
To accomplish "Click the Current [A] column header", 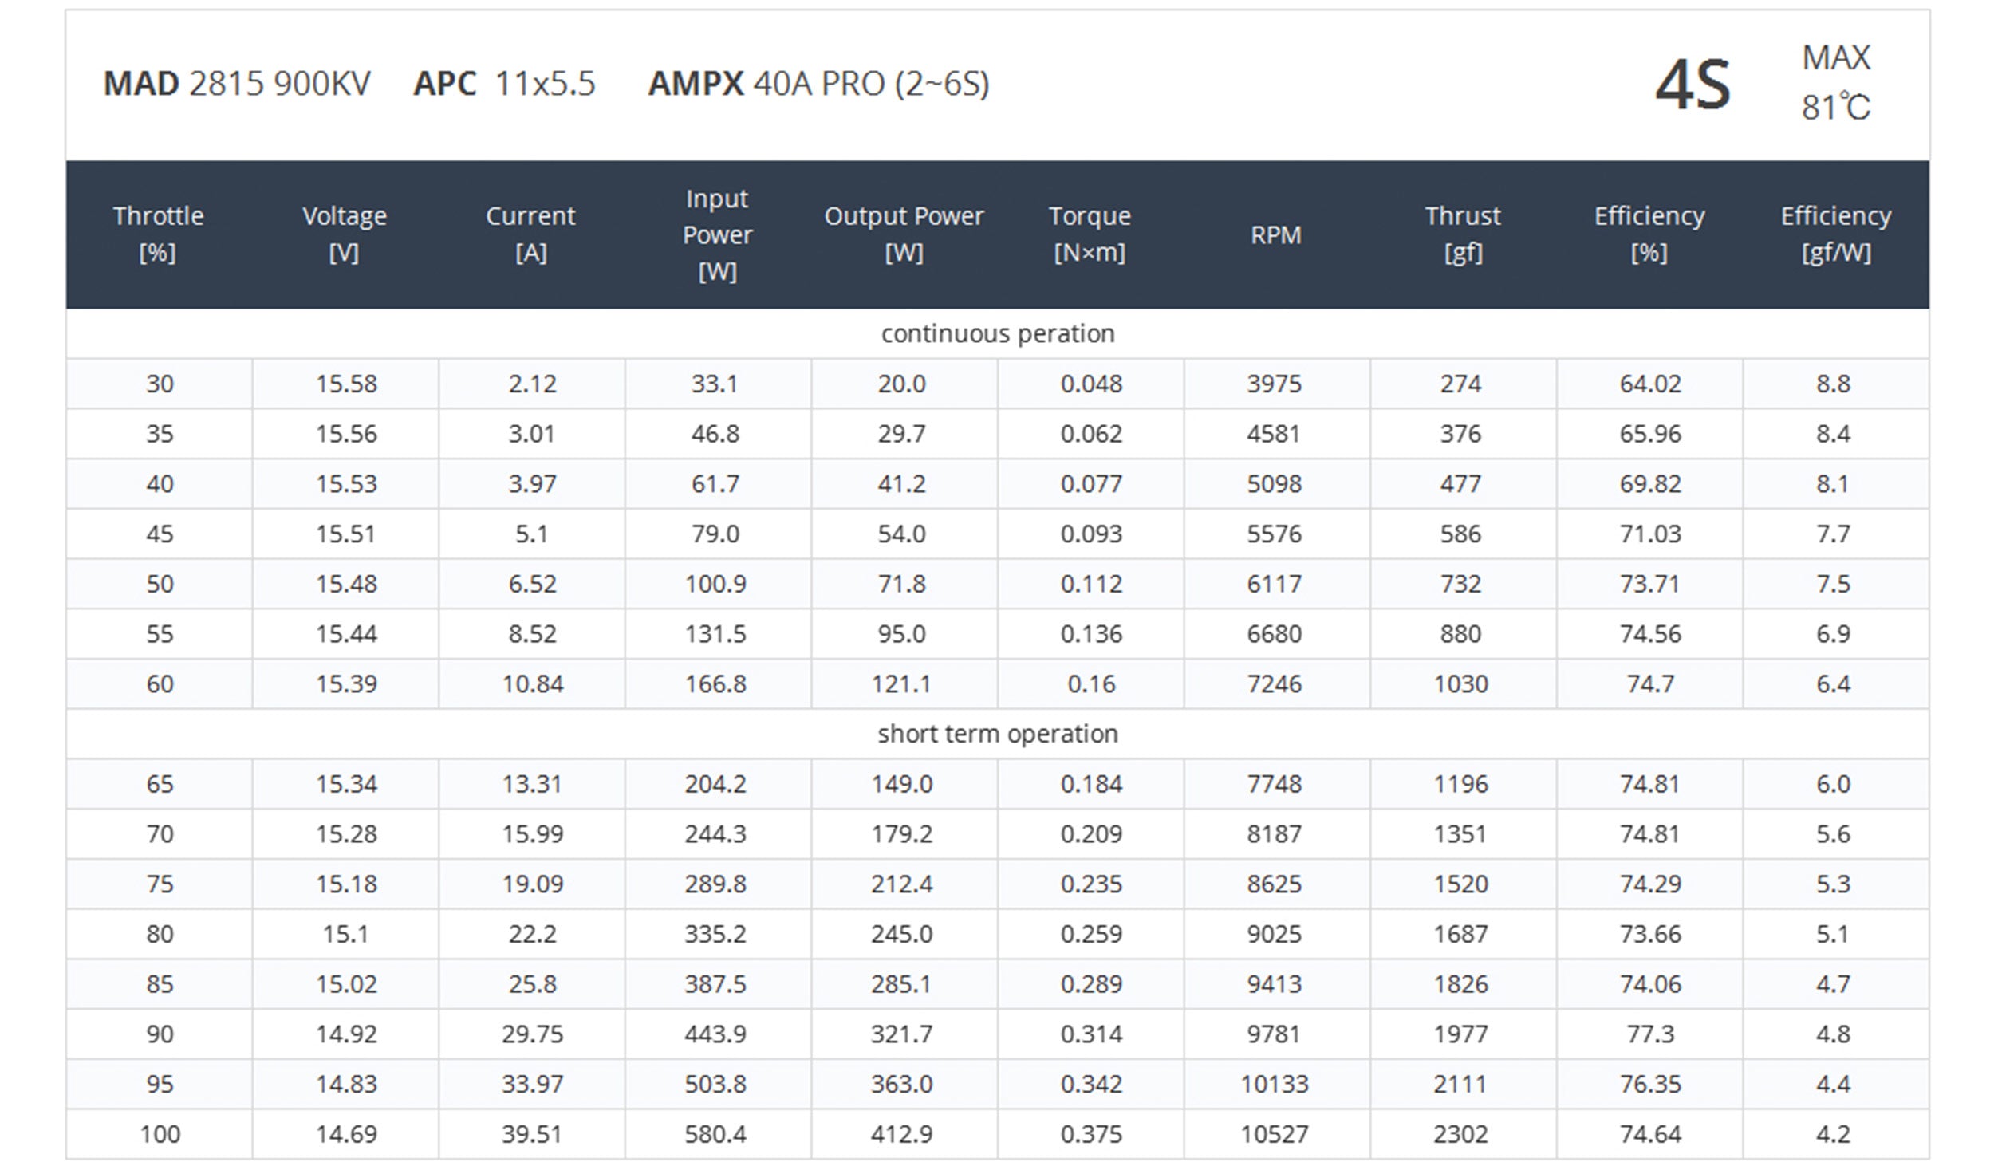I will (x=530, y=234).
